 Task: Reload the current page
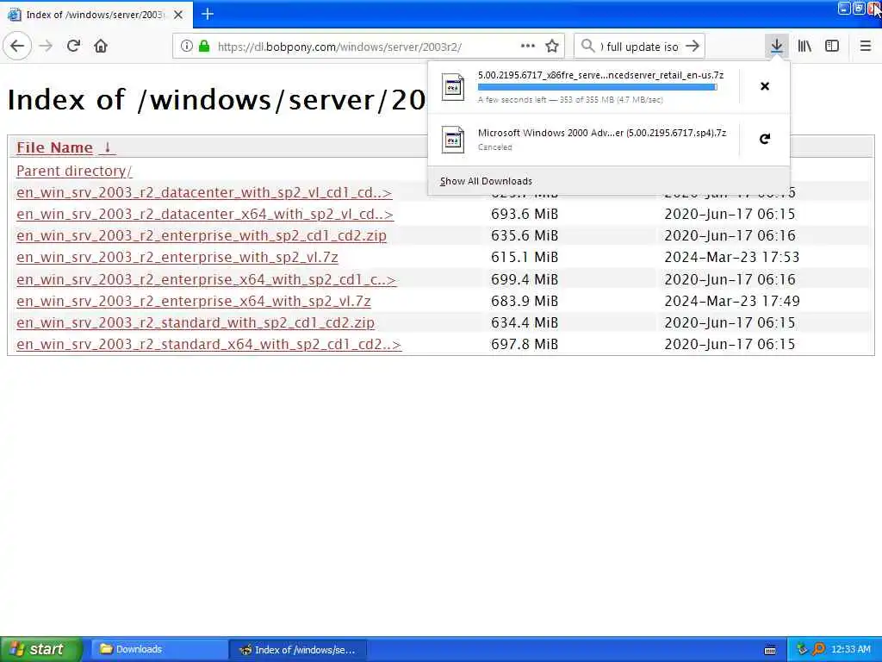(73, 47)
